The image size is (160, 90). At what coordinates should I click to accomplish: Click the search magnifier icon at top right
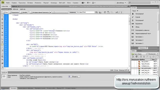pyautogui.click(x=130, y=3)
